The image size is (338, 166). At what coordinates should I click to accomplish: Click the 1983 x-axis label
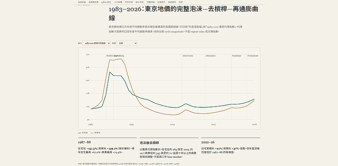click(91, 125)
